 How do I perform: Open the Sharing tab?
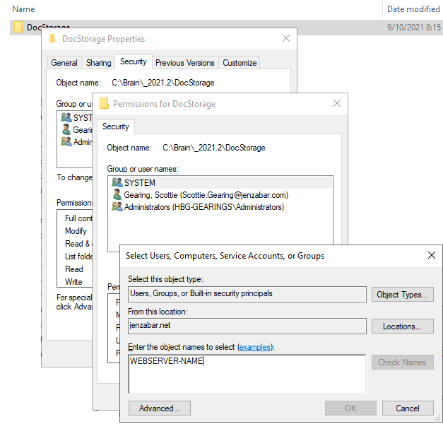point(98,63)
